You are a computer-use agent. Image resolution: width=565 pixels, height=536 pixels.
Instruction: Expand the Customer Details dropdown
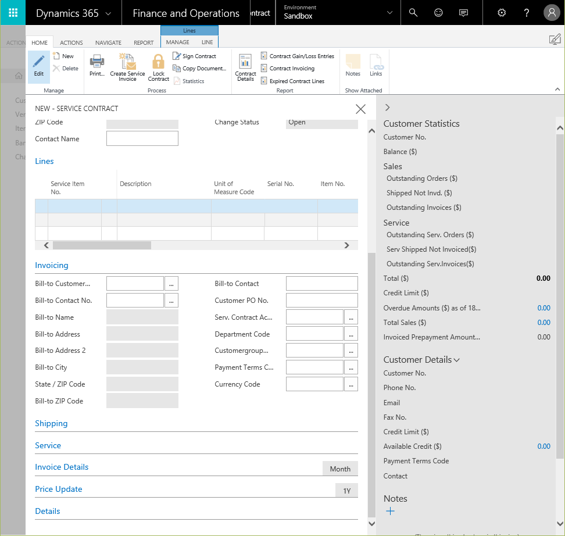456,360
